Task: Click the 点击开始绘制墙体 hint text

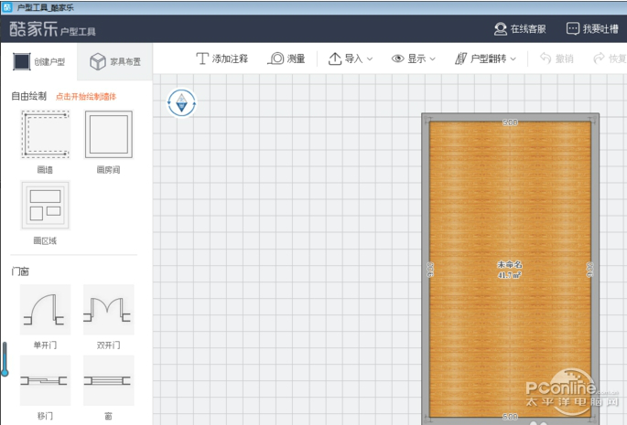Action: 86,97
